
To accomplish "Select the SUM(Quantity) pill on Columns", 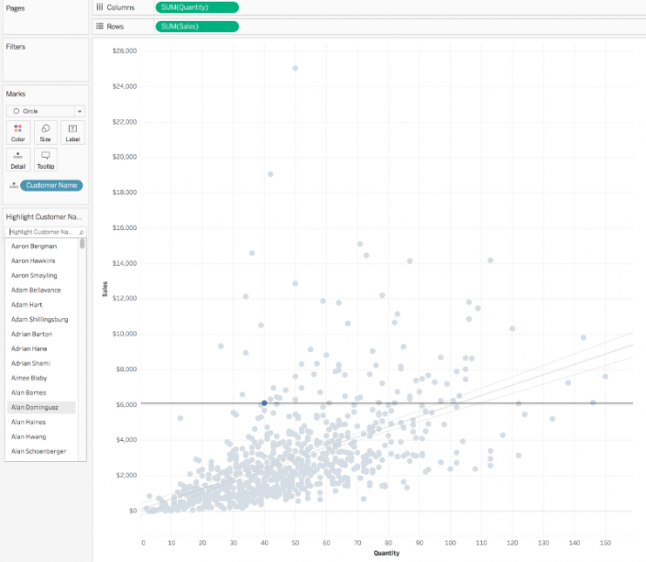I will click(x=197, y=7).
